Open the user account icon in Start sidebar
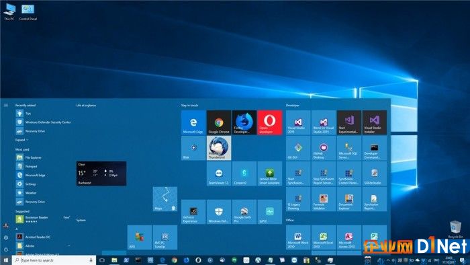The image size is (470, 265). point(5,226)
